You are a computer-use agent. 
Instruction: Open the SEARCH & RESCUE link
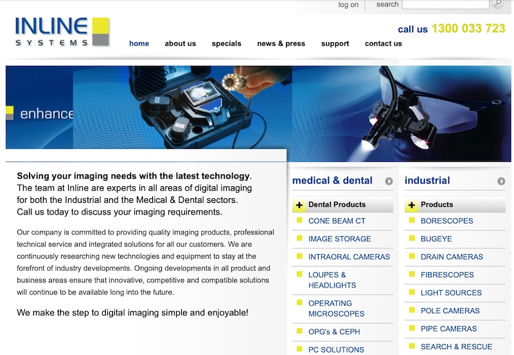pyautogui.click(x=457, y=347)
